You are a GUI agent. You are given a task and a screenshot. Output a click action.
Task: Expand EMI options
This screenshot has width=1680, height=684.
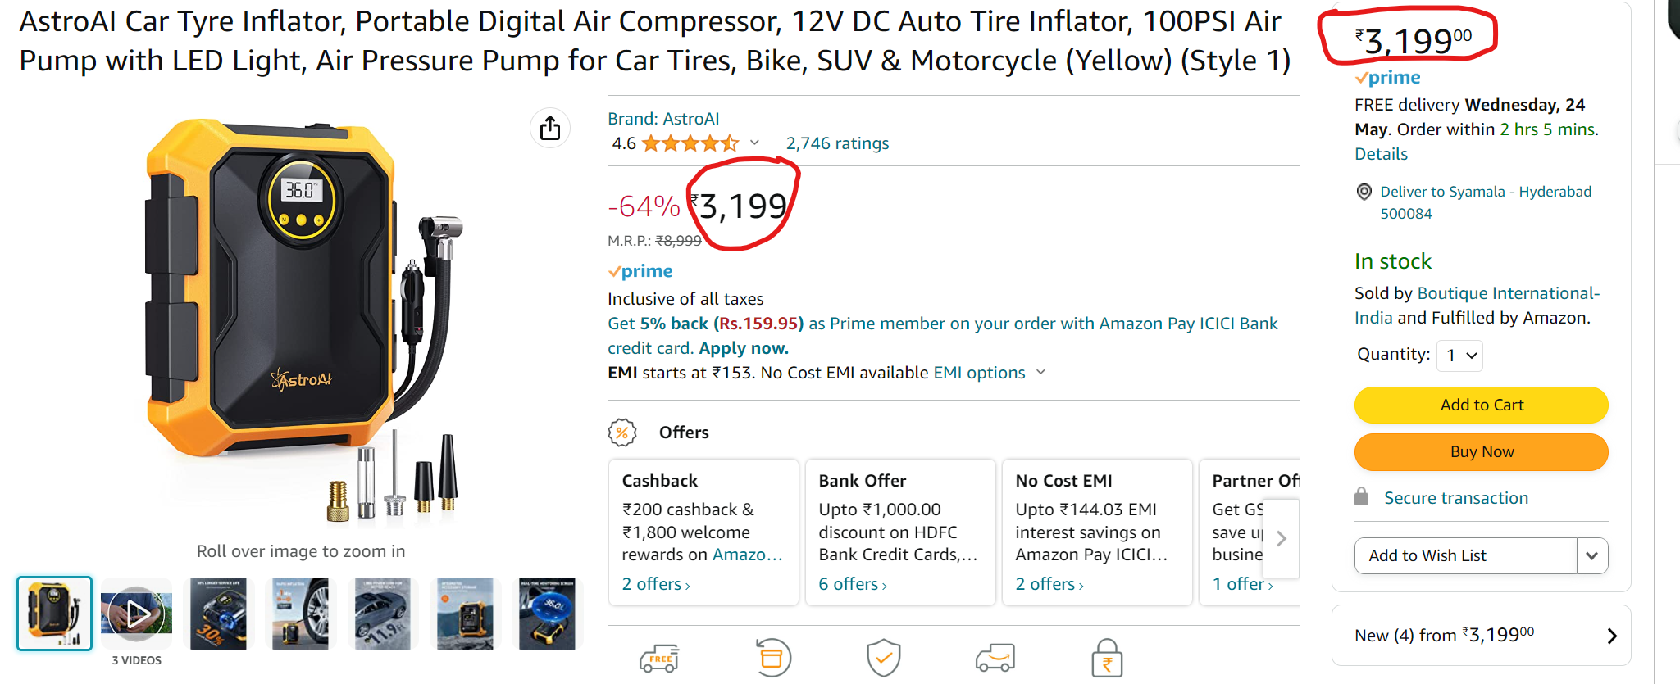coord(989,373)
